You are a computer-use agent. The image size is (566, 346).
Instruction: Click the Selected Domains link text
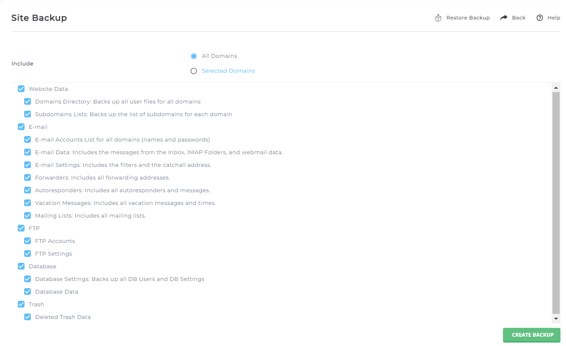tap(228, 71)
